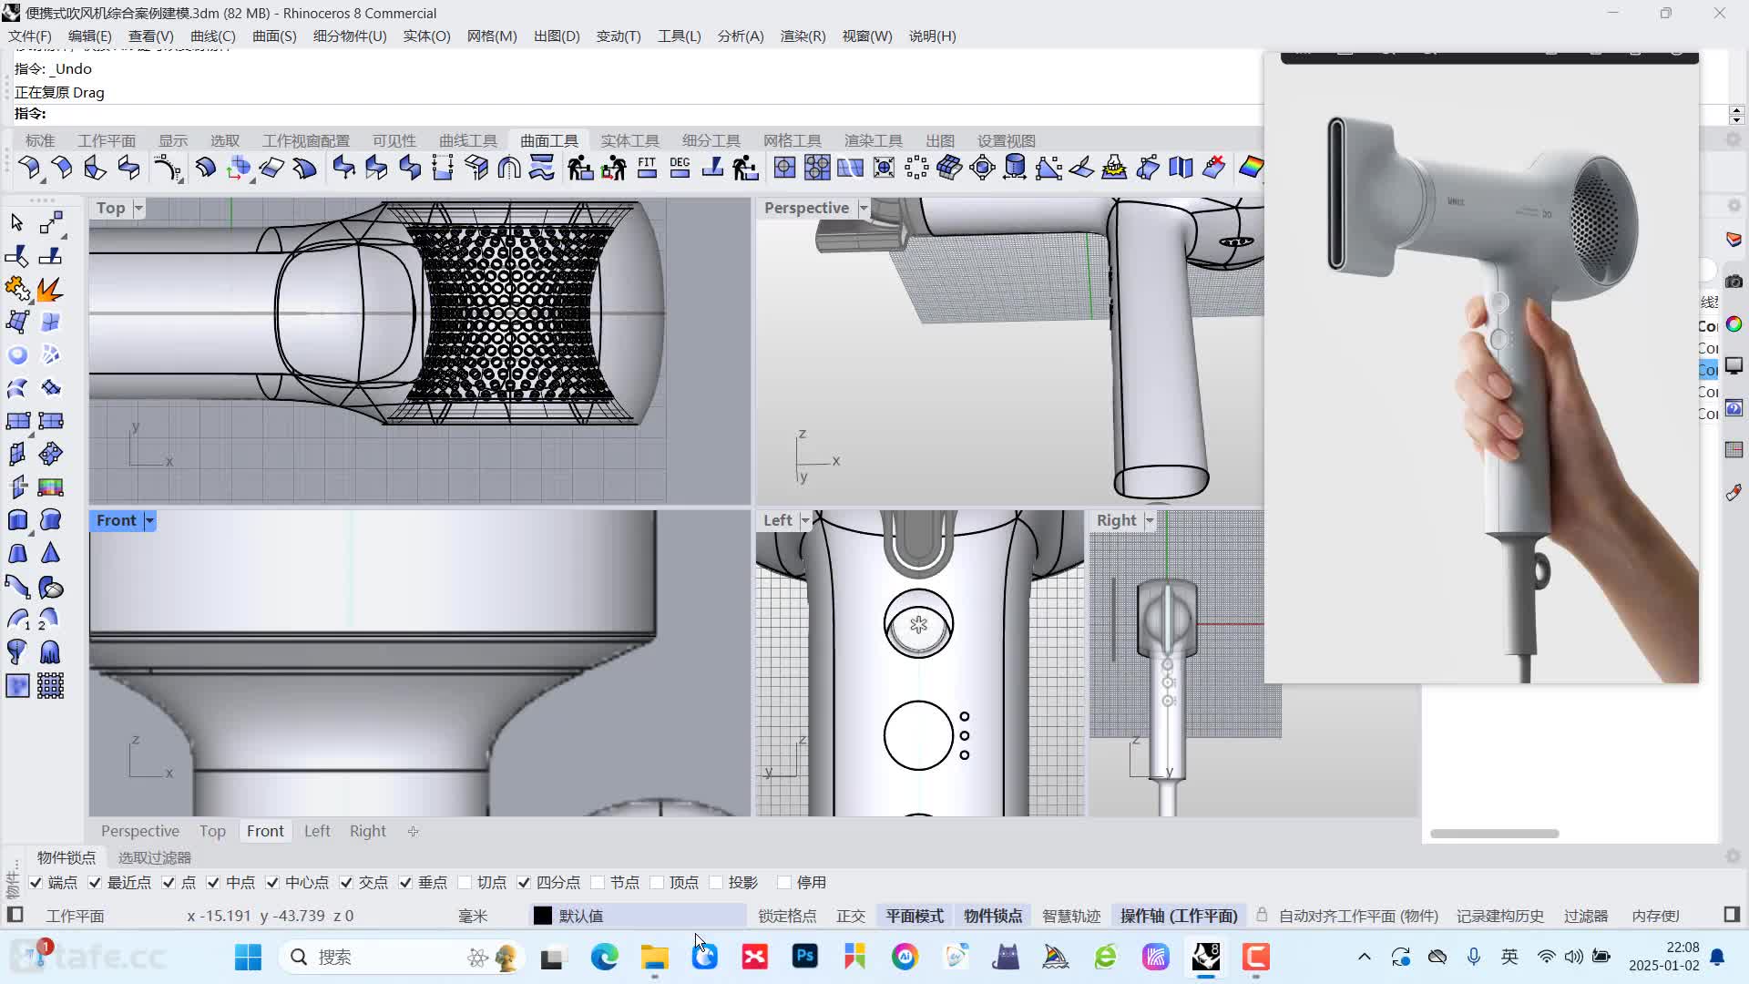Switch to the 实体工具 toolbar tab
Viewport: 1749px width, 984px height.
coord(629,140)
